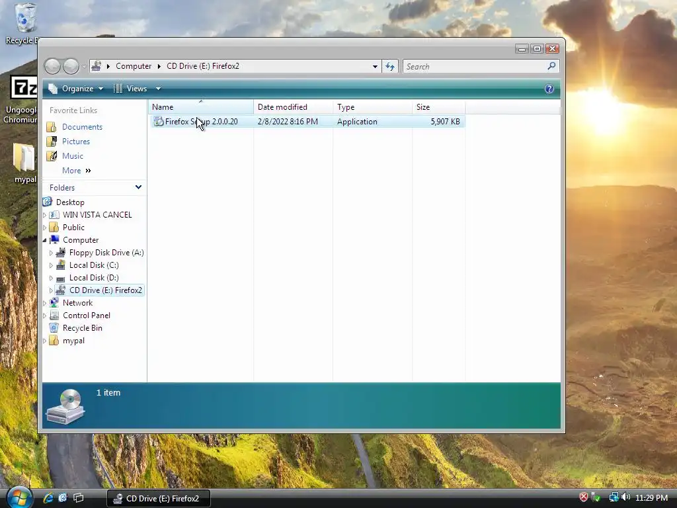Select the mypal folder in tree

click(73, 341)
